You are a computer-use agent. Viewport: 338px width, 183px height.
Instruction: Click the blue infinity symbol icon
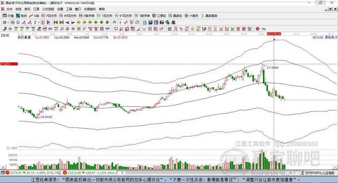point(263,29)
